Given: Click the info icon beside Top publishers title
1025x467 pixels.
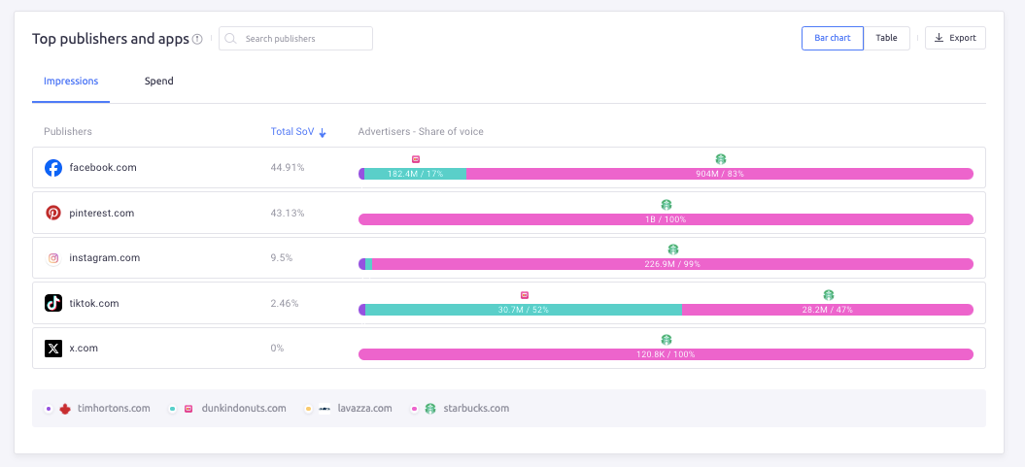Looking at the screenshot, I should pyautogui.click(x=197, y=39).
